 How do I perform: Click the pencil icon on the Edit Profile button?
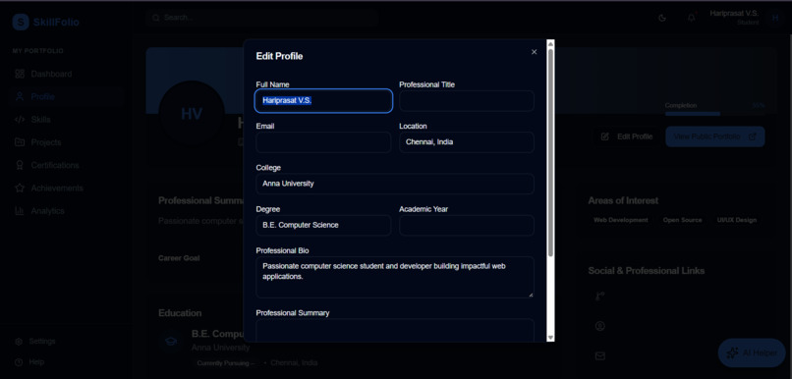pos(604,136)
